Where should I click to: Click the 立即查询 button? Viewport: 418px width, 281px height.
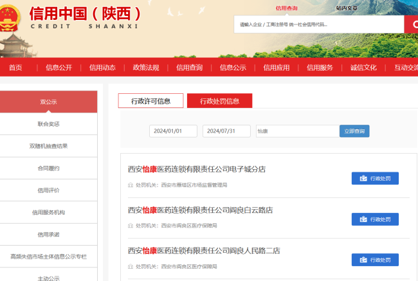(354, 131)
